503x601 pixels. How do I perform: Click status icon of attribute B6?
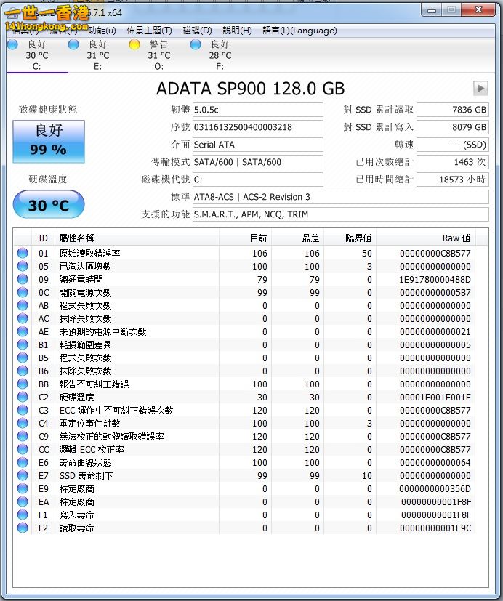(x=23, y=371)
